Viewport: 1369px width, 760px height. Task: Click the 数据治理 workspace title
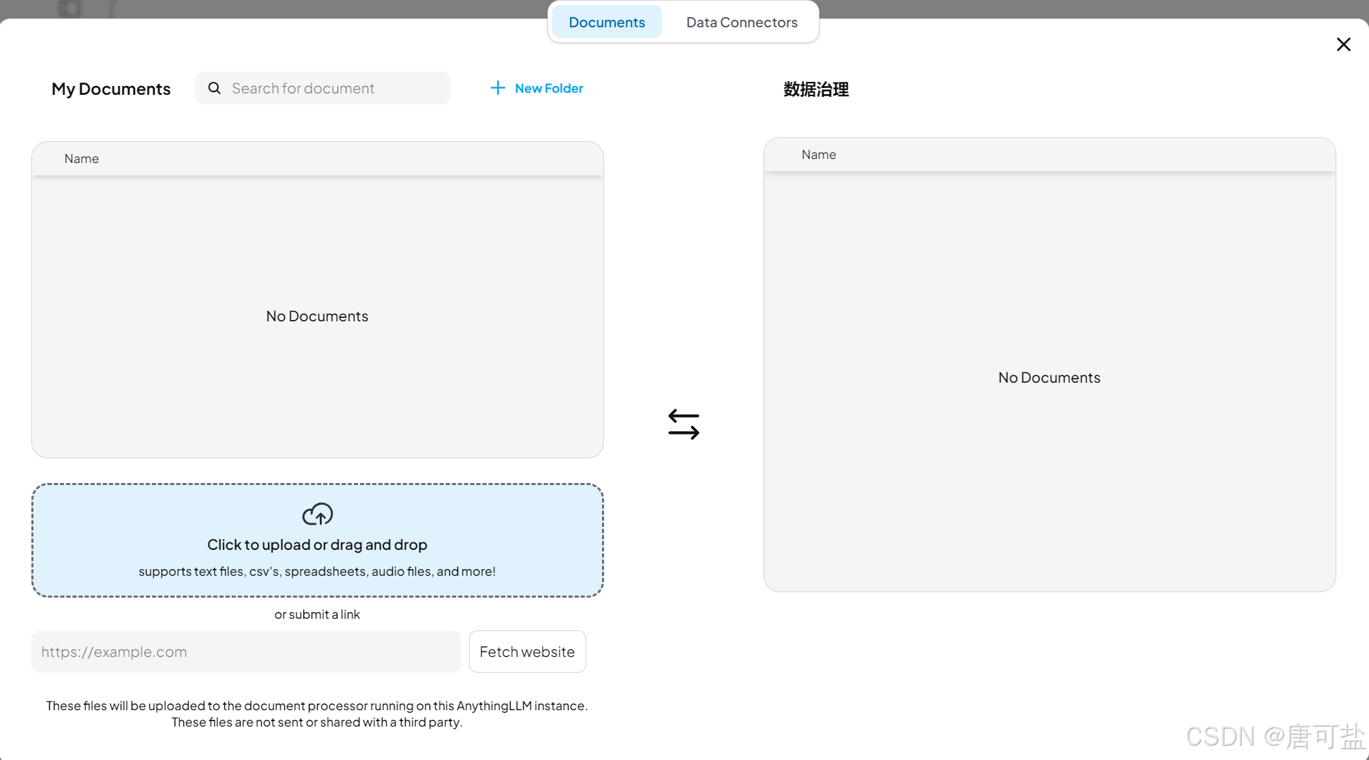(815, 89)
